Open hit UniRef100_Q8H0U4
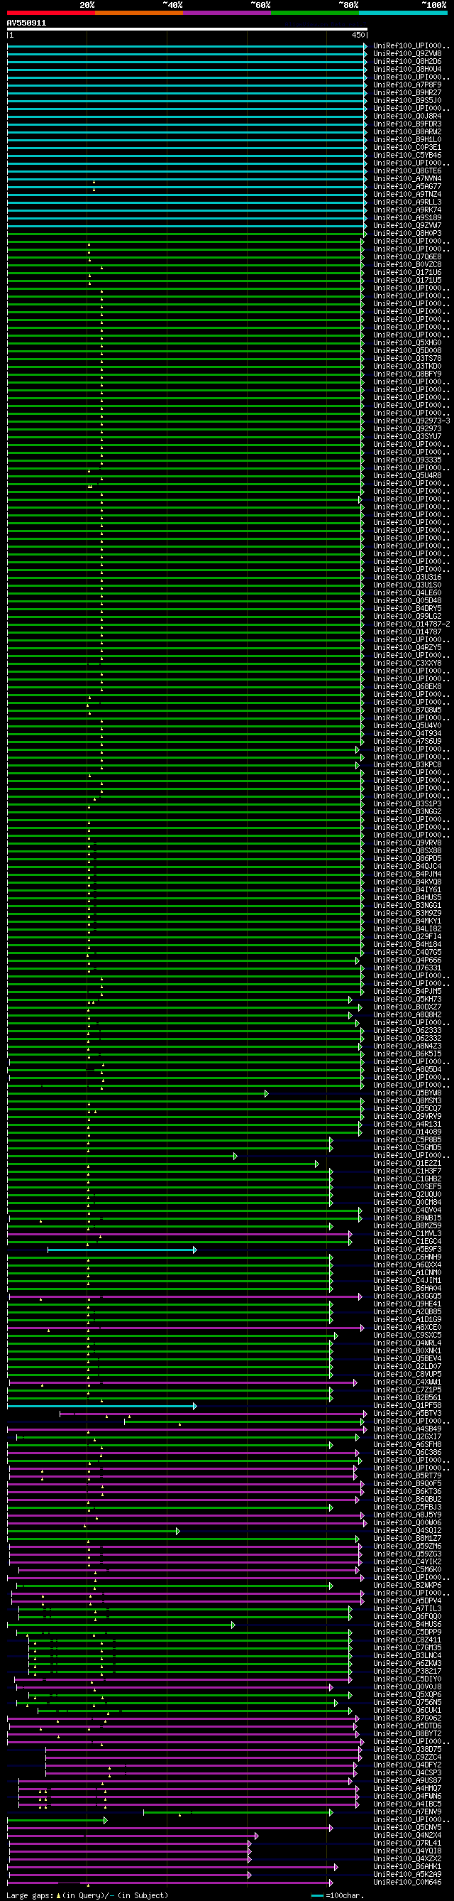Screen dimensions: 454x1901 408,70
